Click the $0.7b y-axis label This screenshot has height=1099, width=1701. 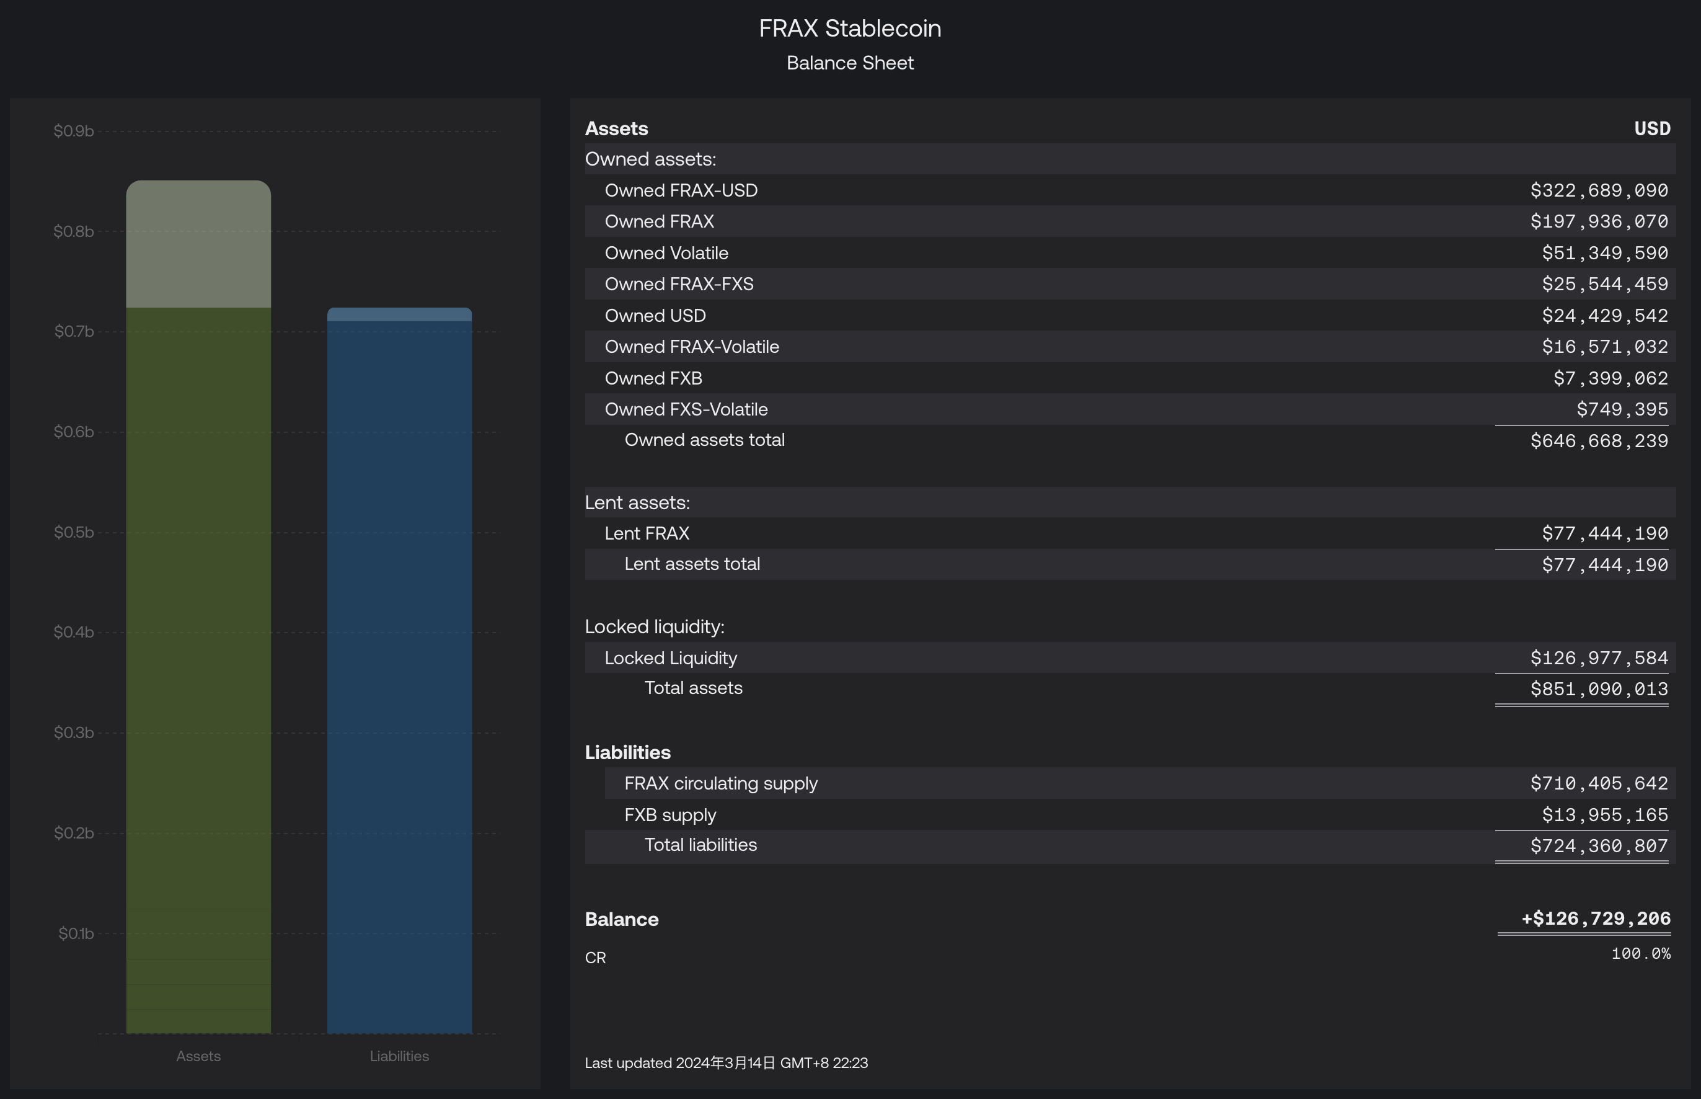[74, 332]
